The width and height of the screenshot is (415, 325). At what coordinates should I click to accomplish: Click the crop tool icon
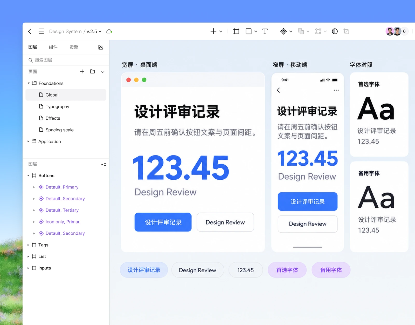(x=346, y=31)
